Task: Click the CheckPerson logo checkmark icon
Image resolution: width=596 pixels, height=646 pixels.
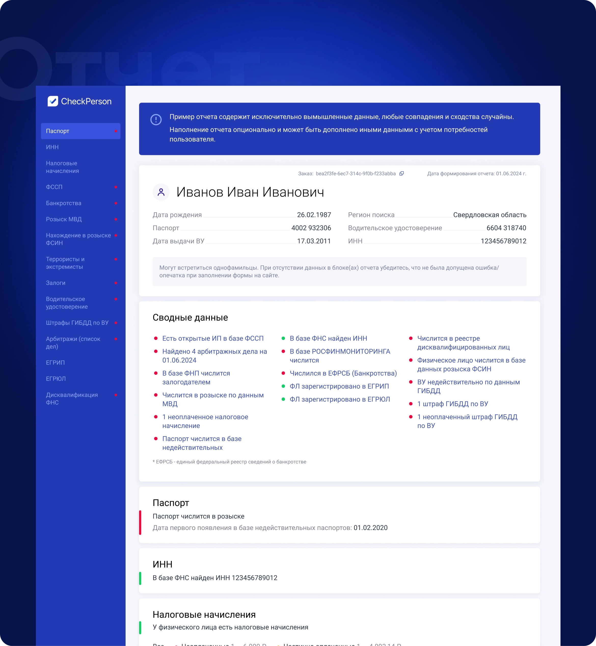Action: coord(53,101)
